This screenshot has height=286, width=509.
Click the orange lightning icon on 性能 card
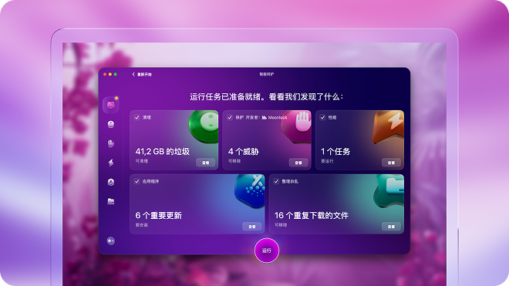[x=389, y=126]
